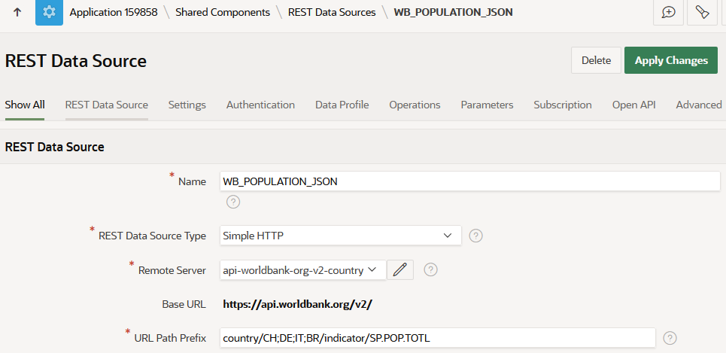
Task: Open the Shared Components gear icon
Action: 49,12
